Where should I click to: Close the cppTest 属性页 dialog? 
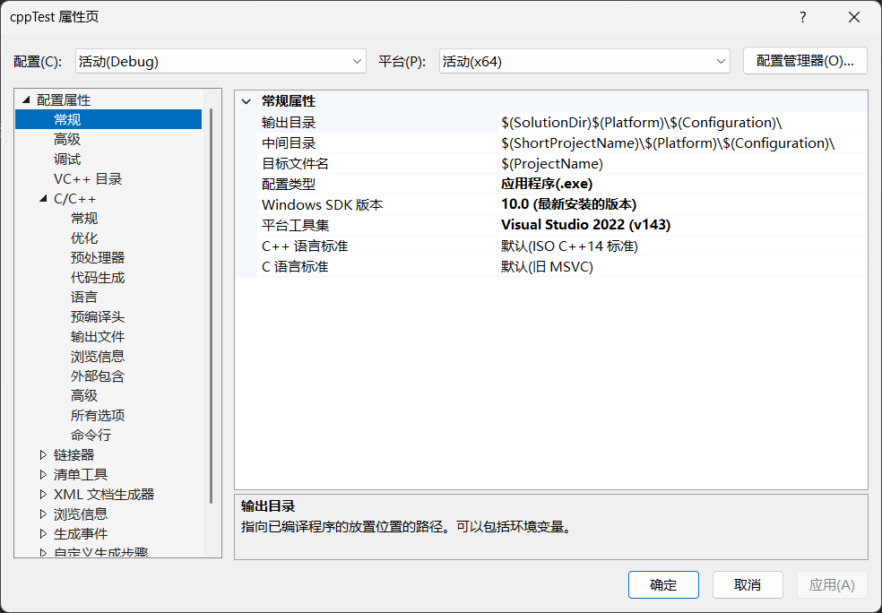(x=854, y=17)
